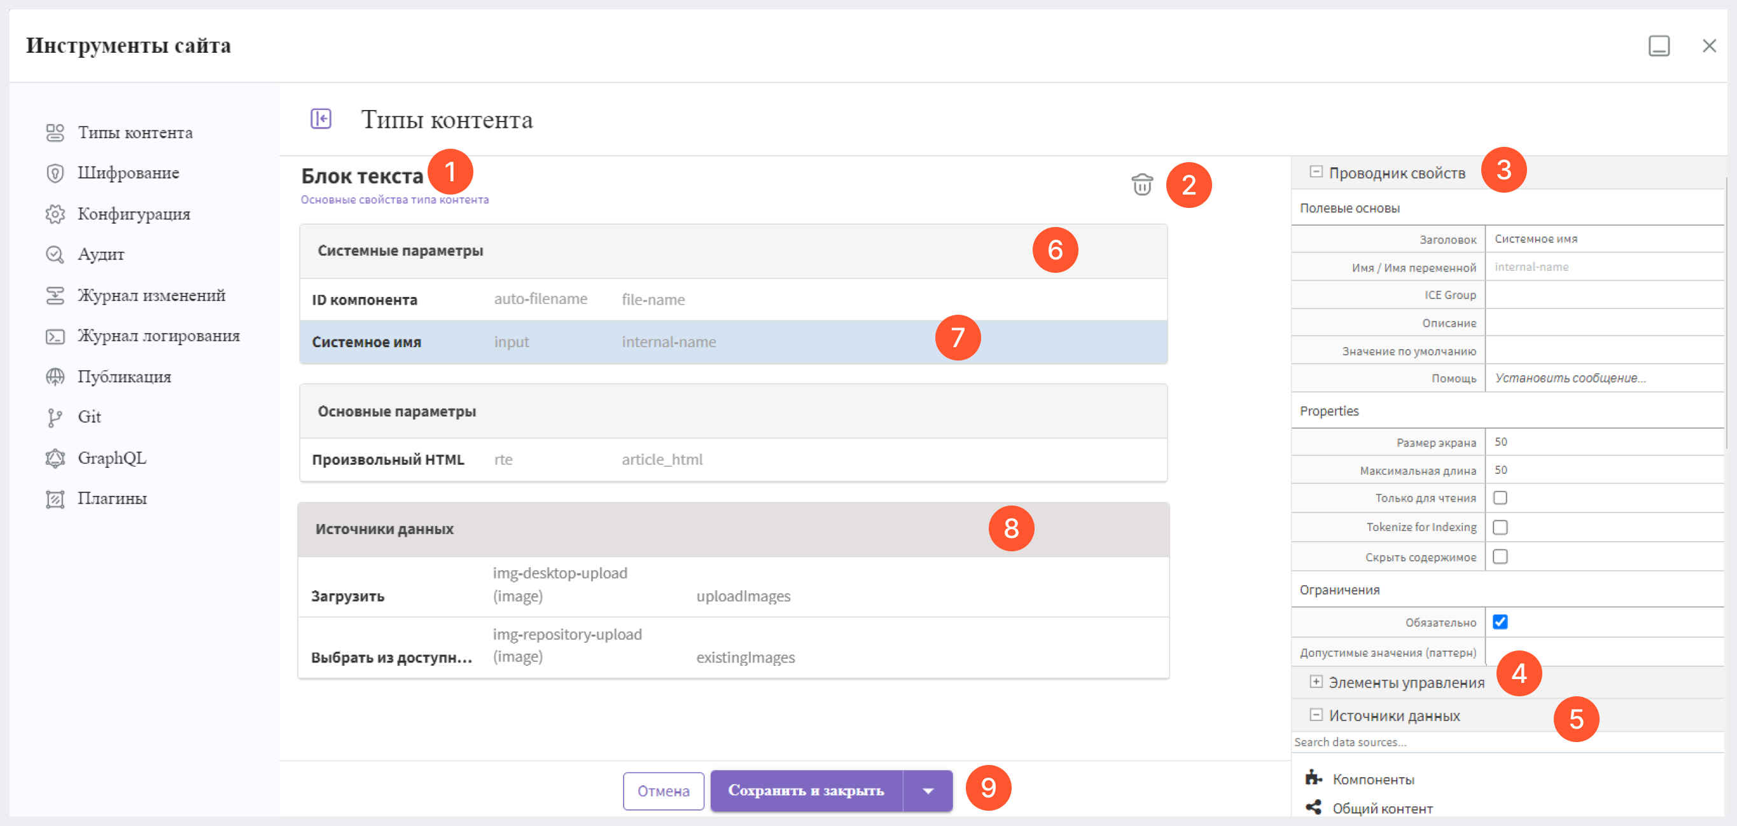Click the Search data sources field
Screen dimensions: 1737x826
point(1507,742)
